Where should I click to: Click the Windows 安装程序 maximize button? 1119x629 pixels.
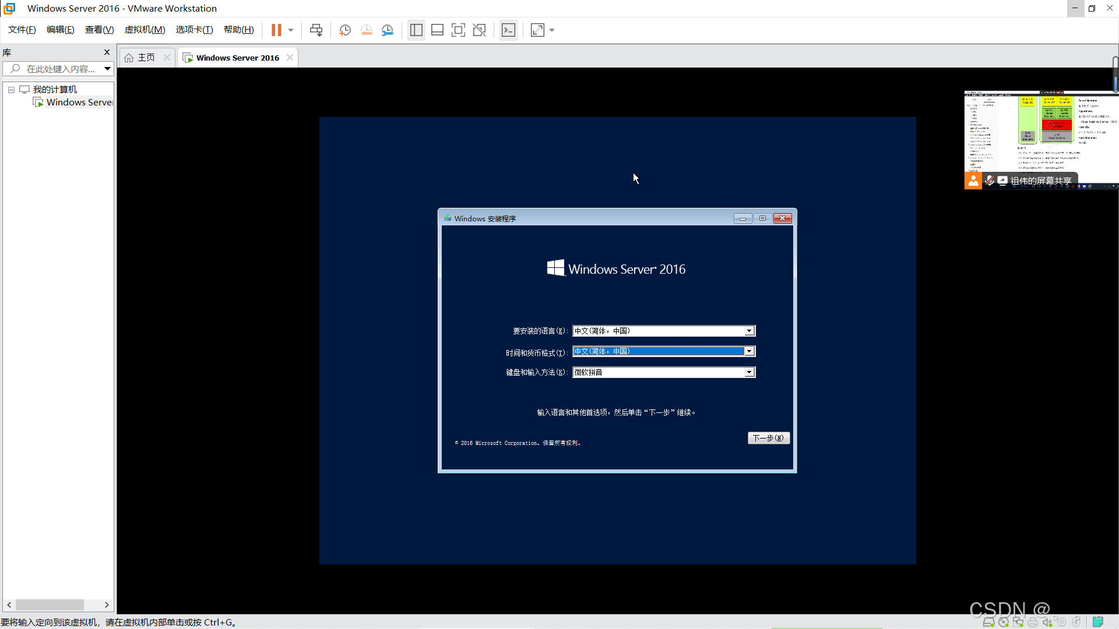[x=762, y=218]
